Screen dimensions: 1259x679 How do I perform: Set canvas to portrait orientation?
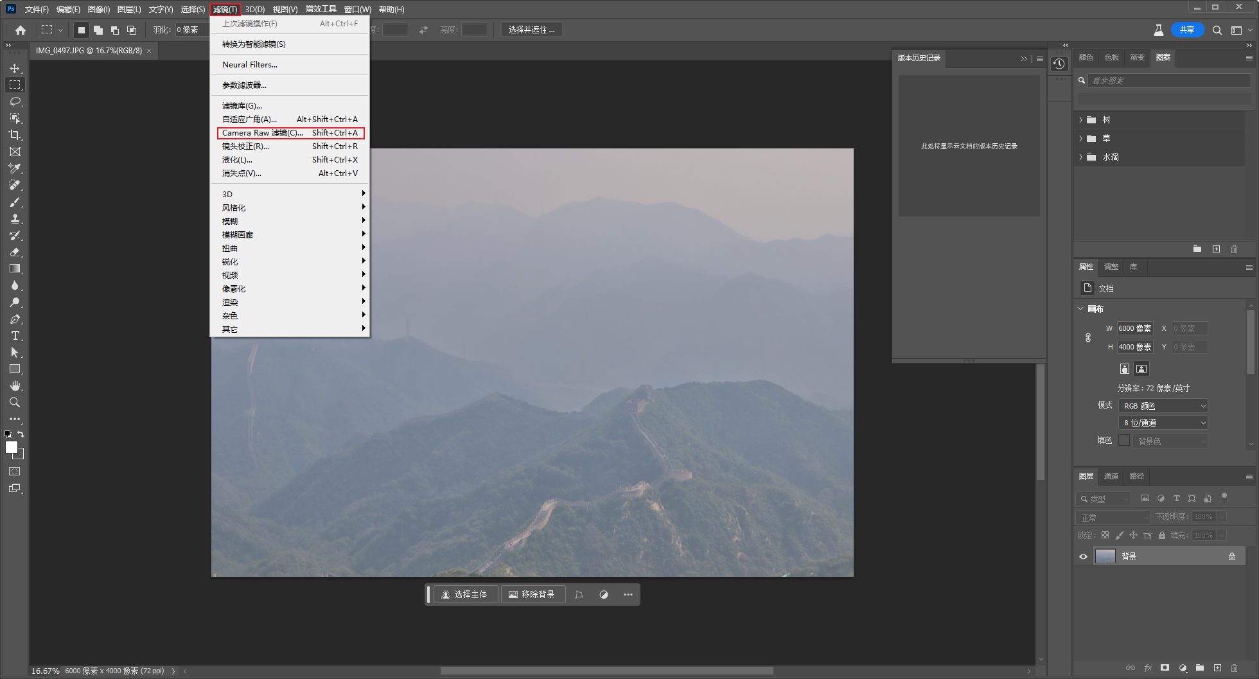1125,369
